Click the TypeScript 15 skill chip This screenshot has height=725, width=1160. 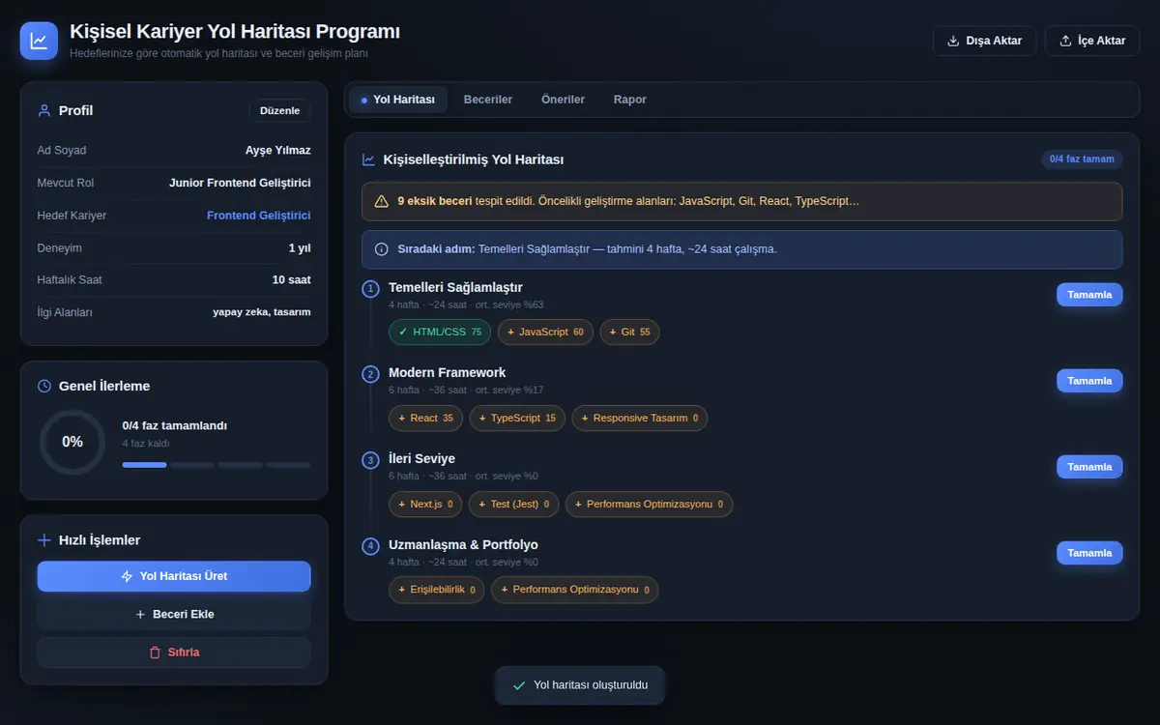517,418
